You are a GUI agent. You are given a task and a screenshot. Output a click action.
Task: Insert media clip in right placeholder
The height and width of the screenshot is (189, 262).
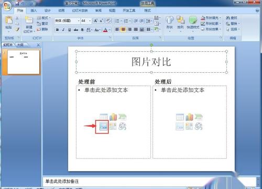pos(199,126)
